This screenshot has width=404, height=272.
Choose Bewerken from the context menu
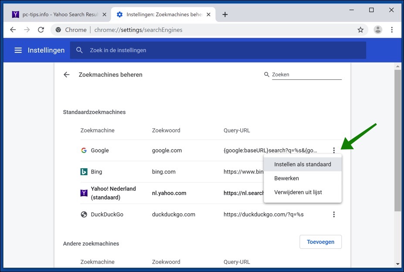coord(303,178)
